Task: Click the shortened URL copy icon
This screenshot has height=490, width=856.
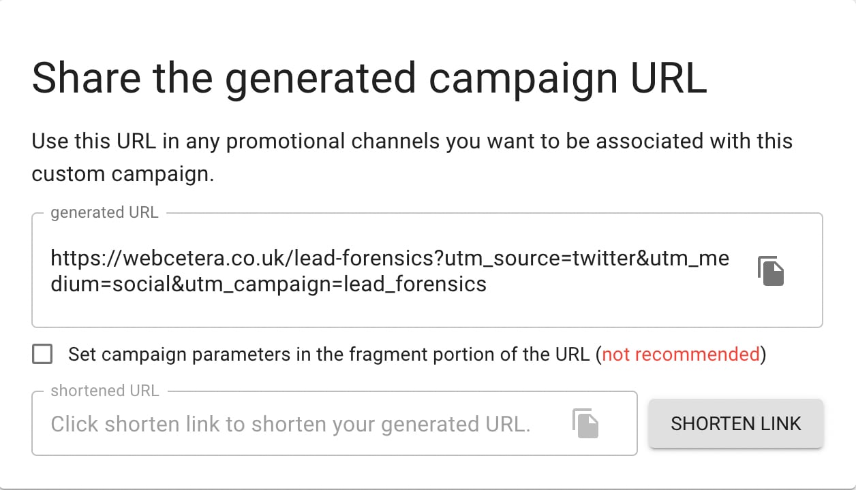Action: 585,423
